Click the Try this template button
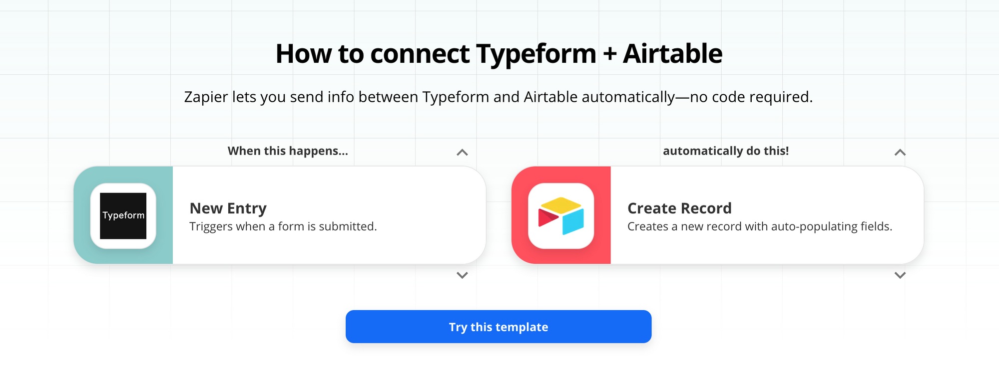Viewport: 999px width, 370px height. (x=499, y=327)
